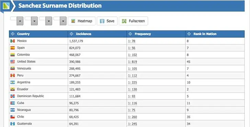Click the Colombia flag icon
Image resolution: width=250 pixels, height=127 pixels.
click(x=13, y=55)
